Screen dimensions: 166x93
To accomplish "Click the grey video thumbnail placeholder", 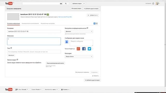I will click(13, 17).
